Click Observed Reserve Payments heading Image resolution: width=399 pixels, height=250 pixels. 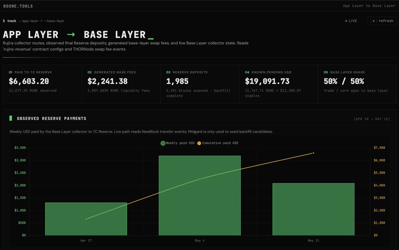coord(52,119)
